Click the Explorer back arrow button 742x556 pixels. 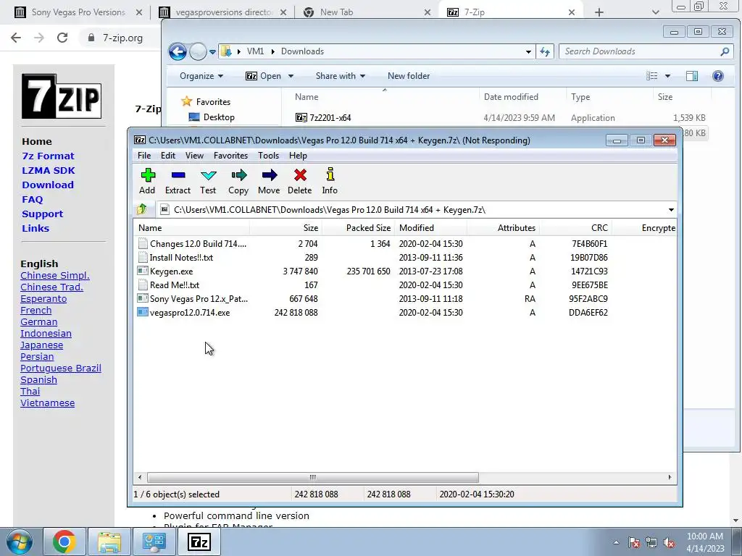[178, 51]
